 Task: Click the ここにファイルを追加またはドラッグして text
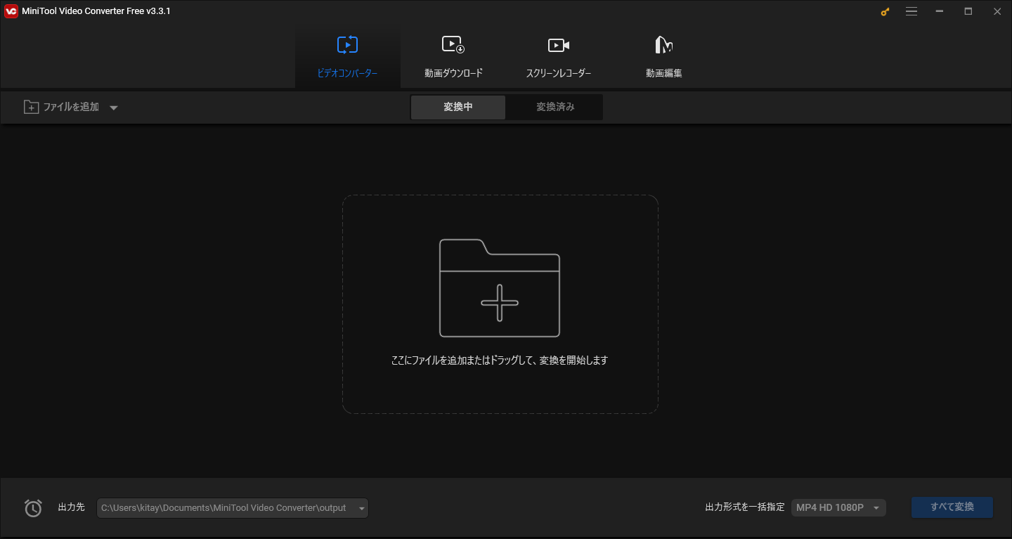point(499,360)
